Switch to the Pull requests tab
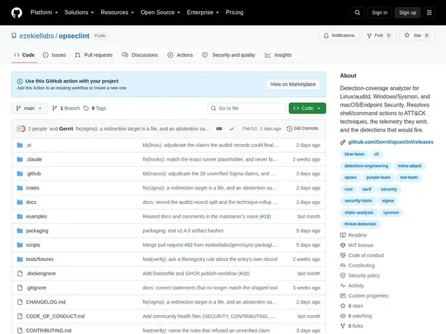The width and height of the screenshot is (446, 334). coord(94,55)
